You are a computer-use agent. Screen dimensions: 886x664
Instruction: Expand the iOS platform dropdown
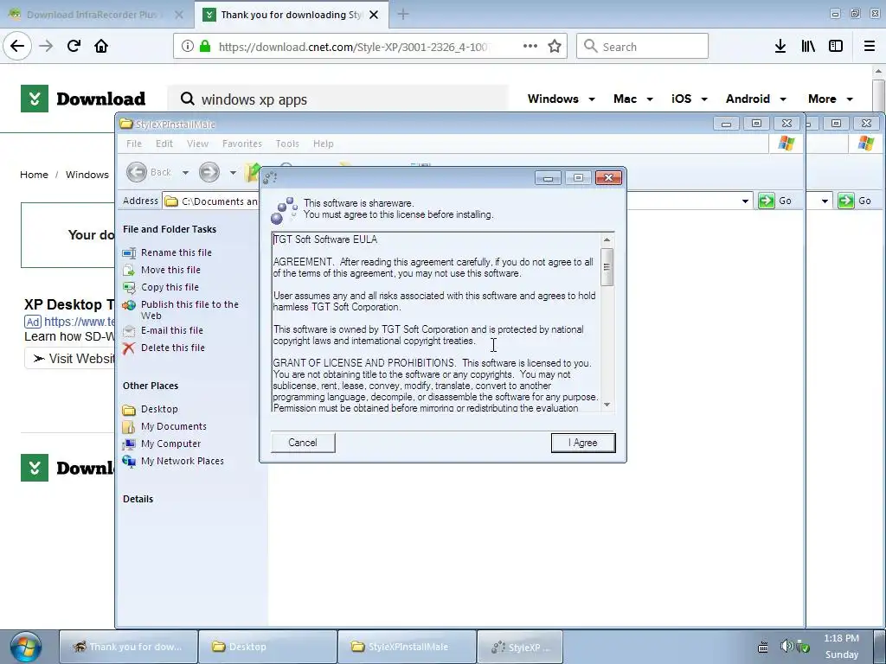(690, 99)
